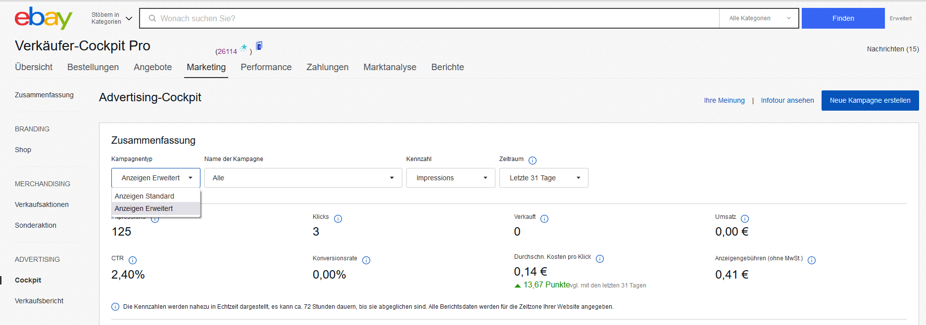This screenshot has width=926, height=325.
Task: Open Verkaufsaktionen in sidebar
Action: point(42,204)
